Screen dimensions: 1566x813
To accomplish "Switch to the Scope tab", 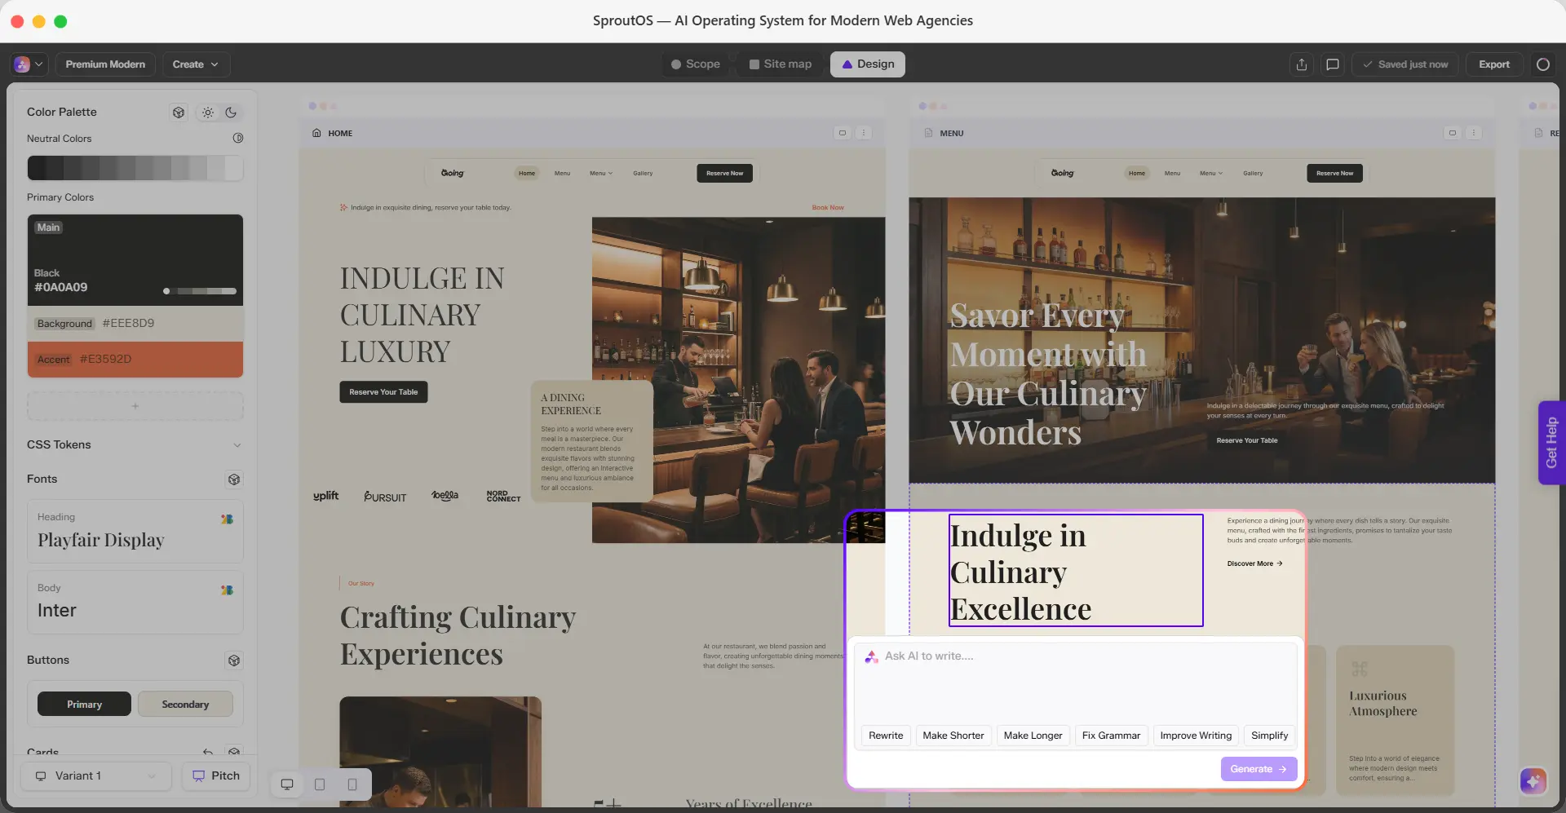I will tap(696, 64).
